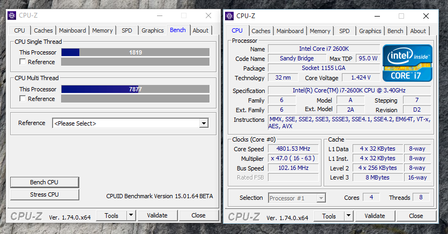This screenshot has height=234, width=448.
Task: Start the Bench CPU button
Action: tap(44, 182)
